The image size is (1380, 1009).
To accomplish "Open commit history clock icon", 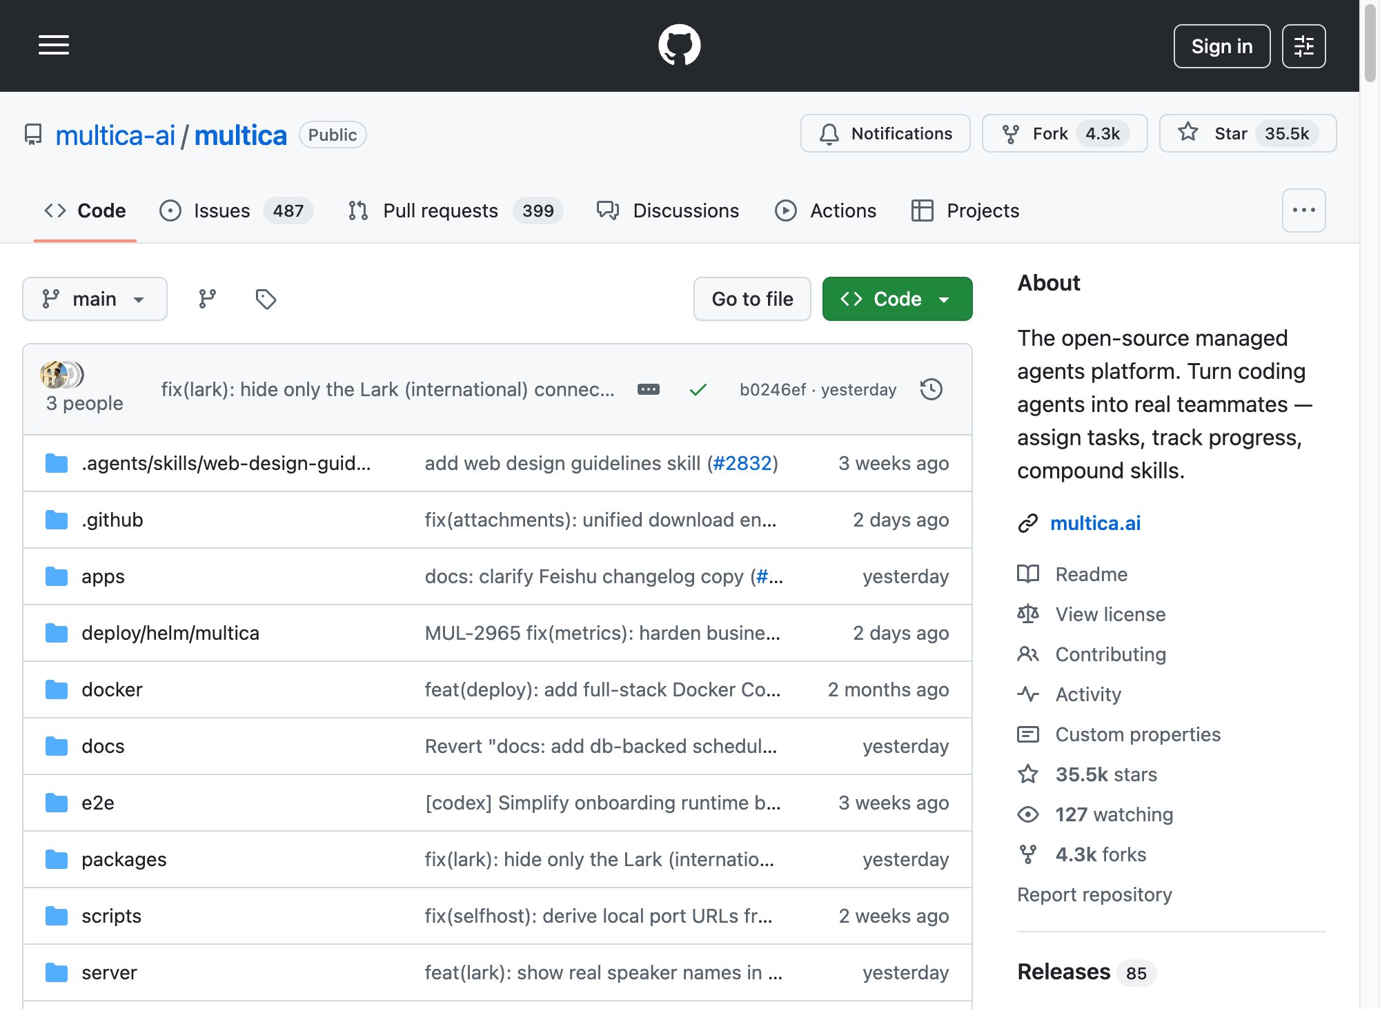I will 931,389.
